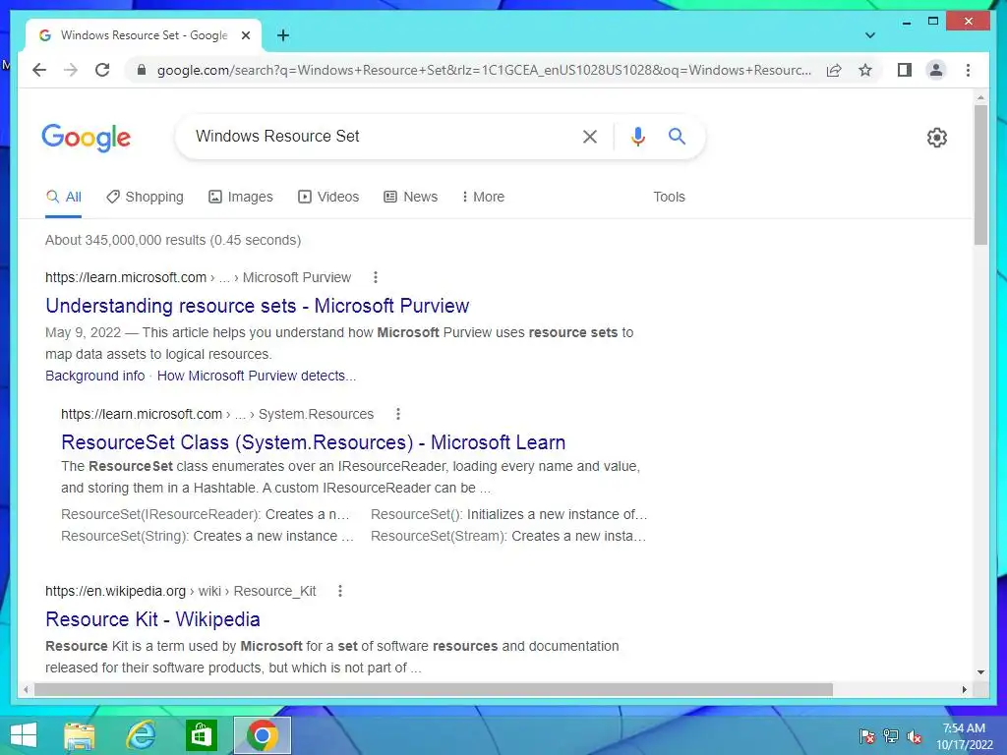Submit search with magnifier icon

tap(677, 136)
